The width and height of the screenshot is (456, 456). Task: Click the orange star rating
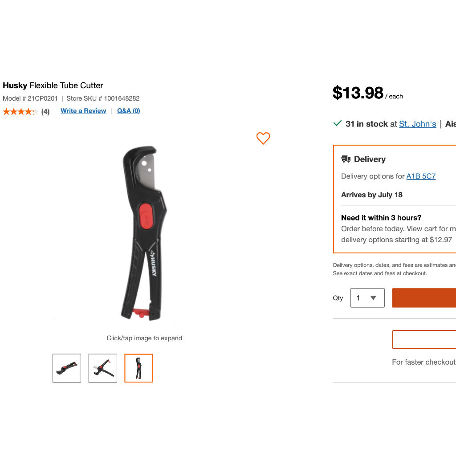(x=20, y=111)
